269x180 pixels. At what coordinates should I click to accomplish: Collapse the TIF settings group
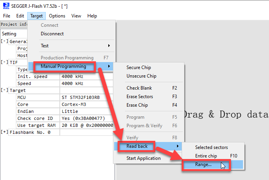[4, 62]
